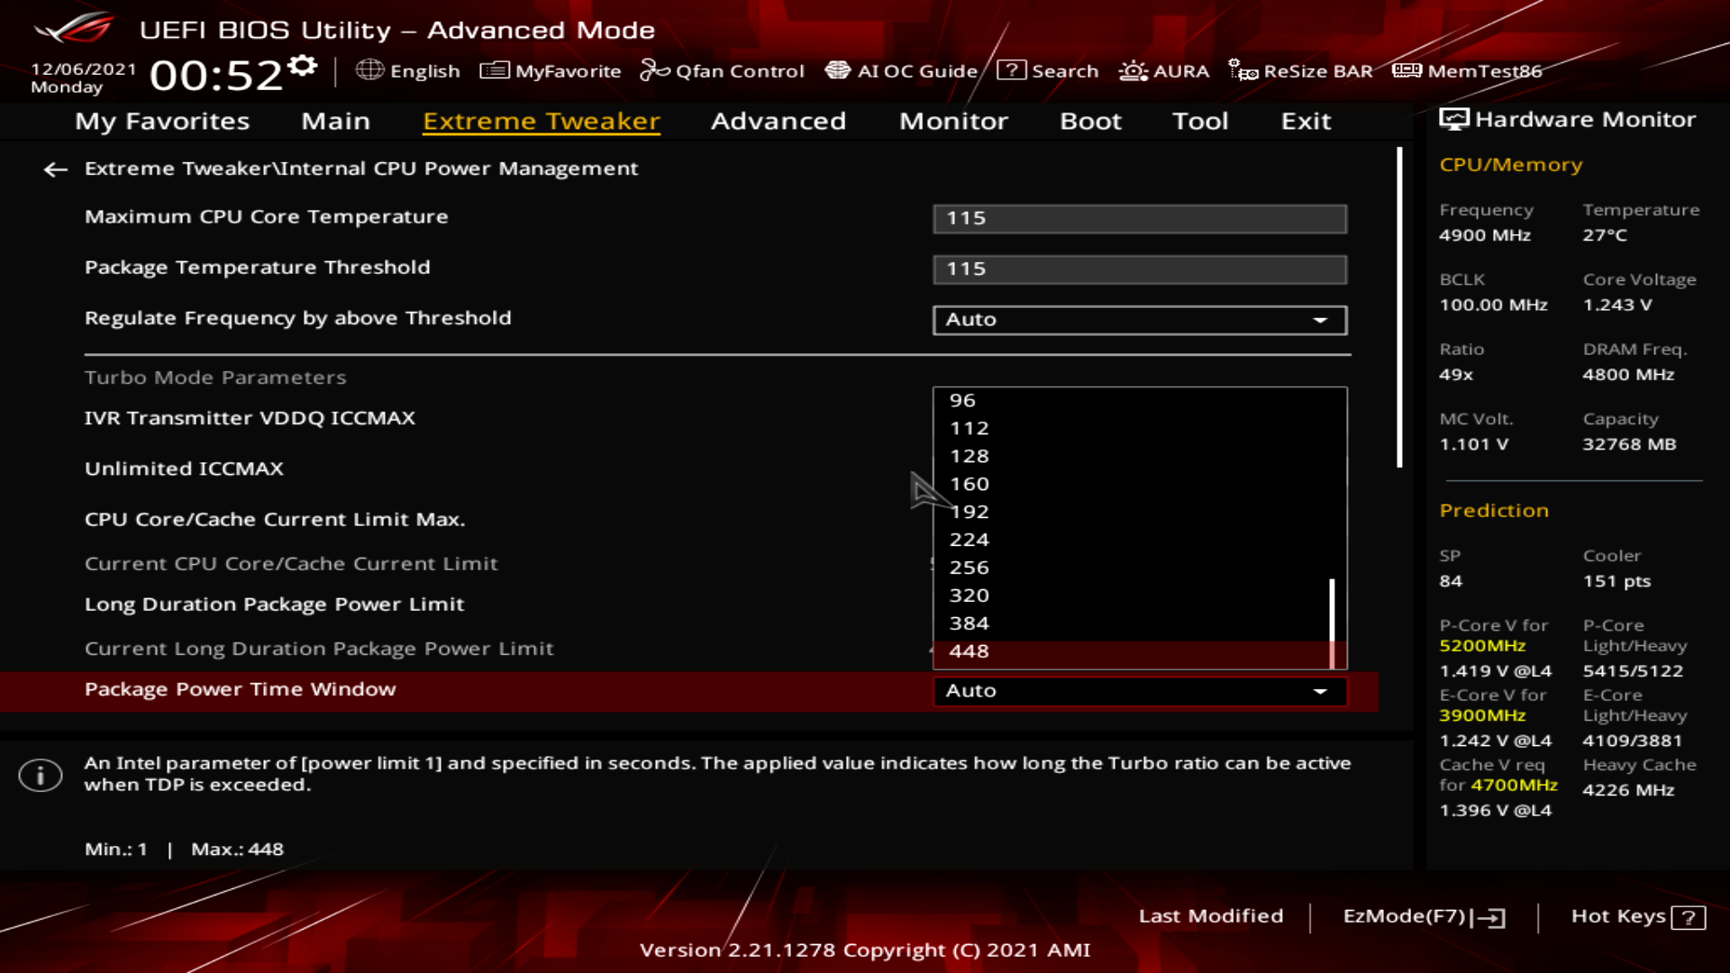Screen dimensions: 1730x973
Task: Launch AI OC Guide
Action: click(901, 70)
